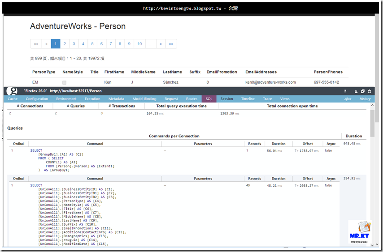Click the EmailAddresses column header
Image resolution: width=383 pixels, height=252 pixels.
click(x=261, y=72)
